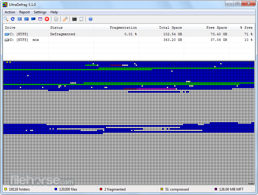Run Full optimization solid blue icon

pyautogui.click(x=33, y=19)
